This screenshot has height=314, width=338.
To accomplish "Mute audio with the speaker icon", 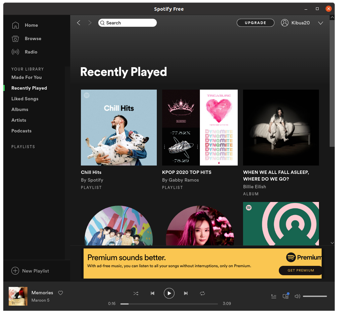I will [298, 296].
